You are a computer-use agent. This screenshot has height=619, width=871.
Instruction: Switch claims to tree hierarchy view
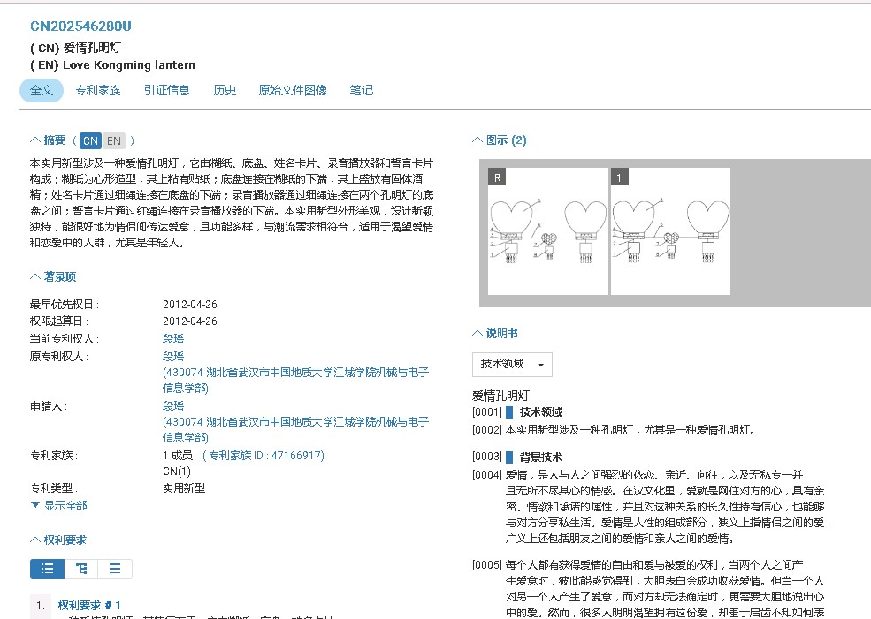point(81,569)
